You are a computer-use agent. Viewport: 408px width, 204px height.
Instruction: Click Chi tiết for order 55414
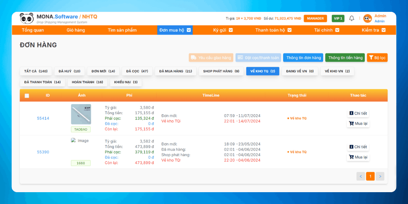[x=358, y=113]
